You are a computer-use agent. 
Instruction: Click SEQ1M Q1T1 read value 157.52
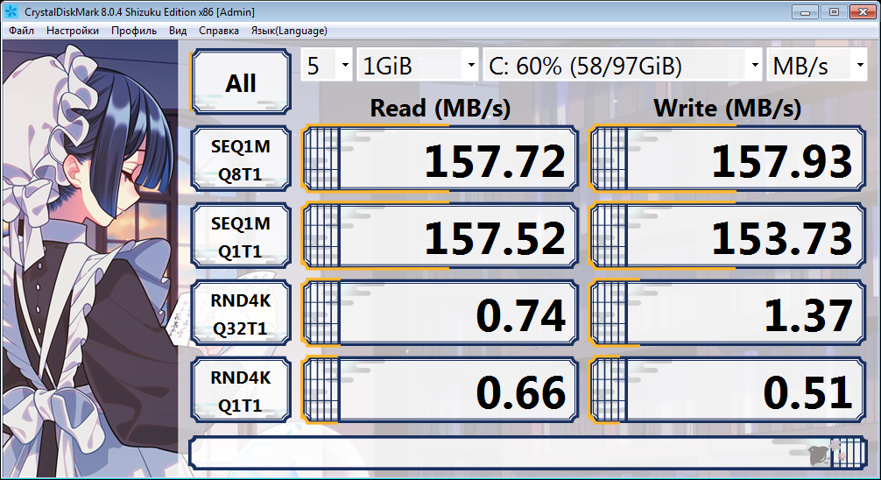440,236
